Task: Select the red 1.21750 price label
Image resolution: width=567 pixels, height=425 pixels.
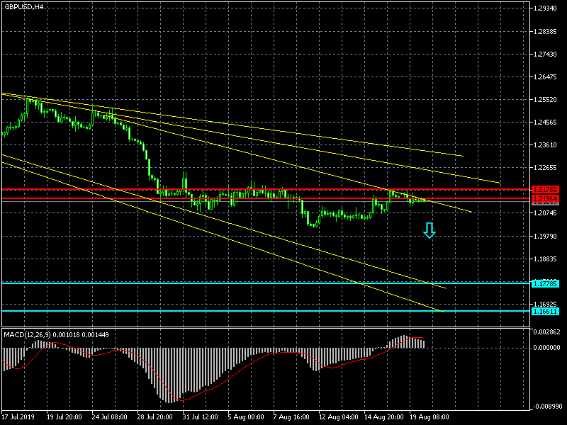Action: coord(545,190)
